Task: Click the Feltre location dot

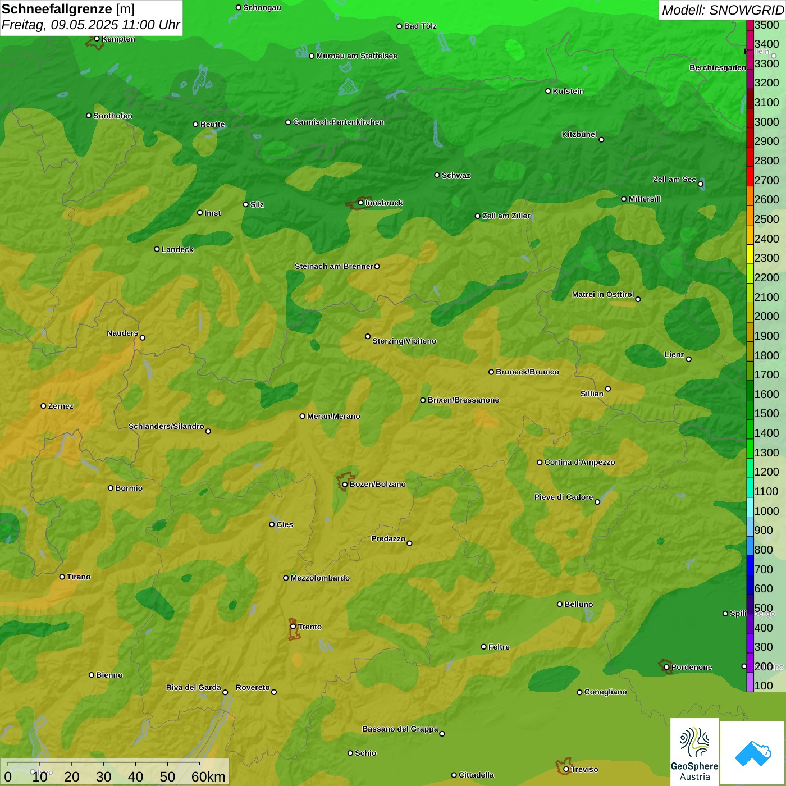Action: 484,647
